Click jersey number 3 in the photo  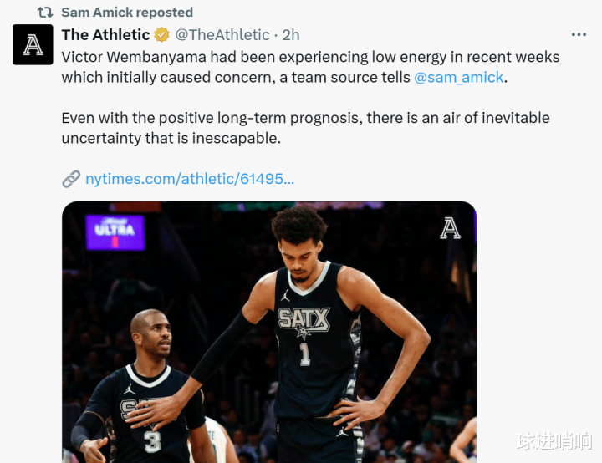coord(152,441)
